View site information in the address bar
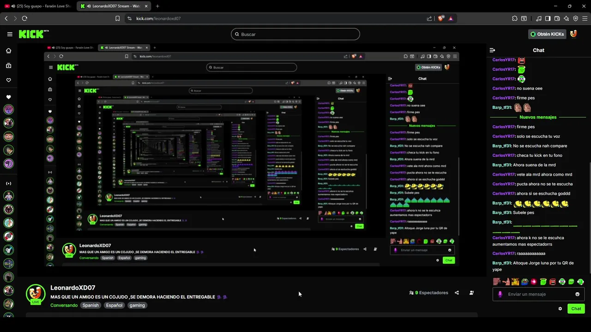 coord(129,18)
